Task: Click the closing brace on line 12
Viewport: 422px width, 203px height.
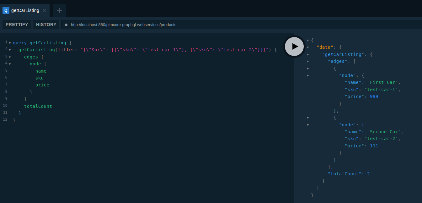Action: click(x=14, y=120)
